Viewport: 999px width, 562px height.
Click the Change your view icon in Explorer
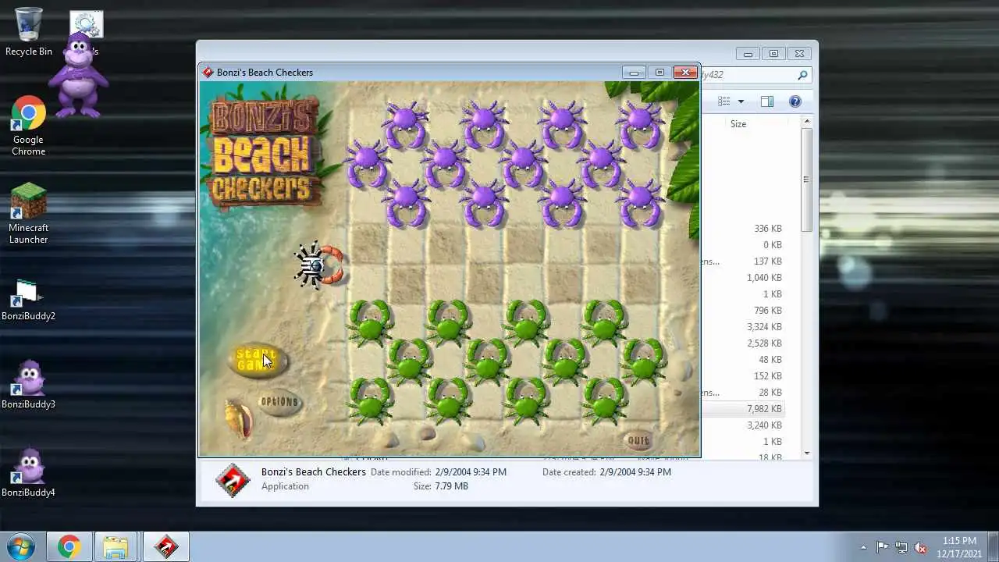pyautogui.click(x=724, y=101)
